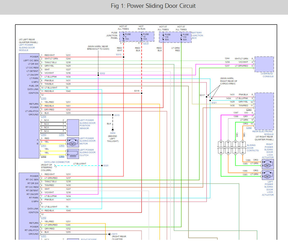Screen dimensions: 288x246
Task: Click the 'RT UNLATCH' pin label
Action: [32, 230]
